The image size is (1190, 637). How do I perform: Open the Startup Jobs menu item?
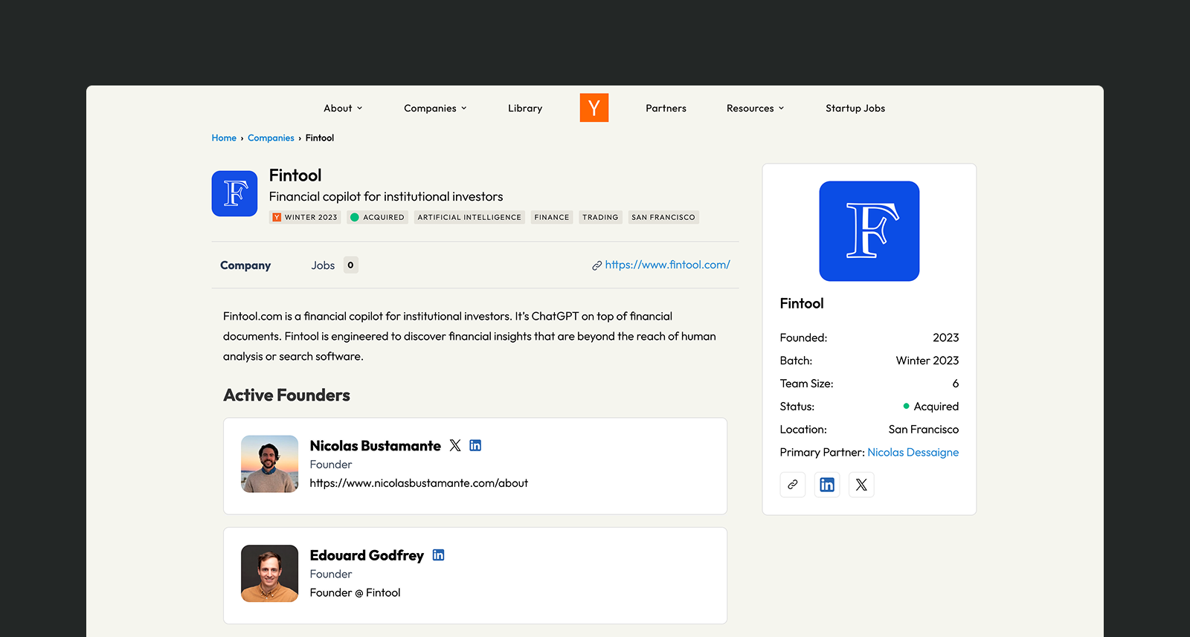tap(855, 108)
